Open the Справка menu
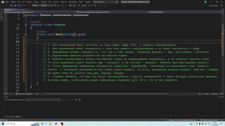 88,2
